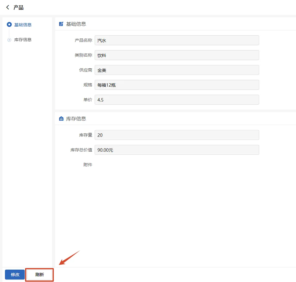Click the 库存信息 section heading text

(76, 119)
